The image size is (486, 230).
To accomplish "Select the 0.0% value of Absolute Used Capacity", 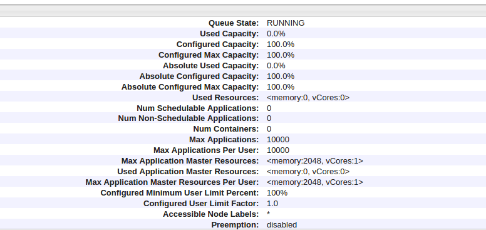I will [276, 65].
